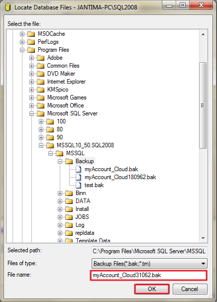Select the myAccount_Cloud.bak file icon
The image size is (217, 302).
point(79,169)
